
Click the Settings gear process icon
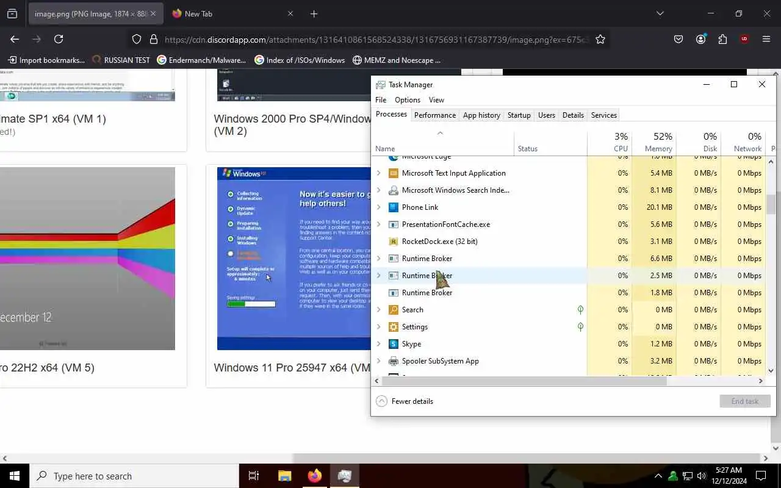point(394,327)
